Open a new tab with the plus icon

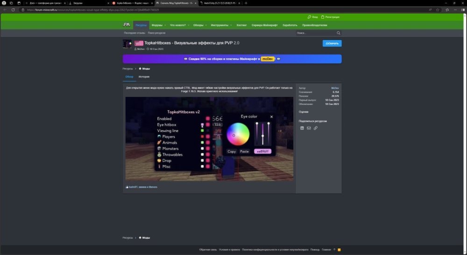(246, 3)
